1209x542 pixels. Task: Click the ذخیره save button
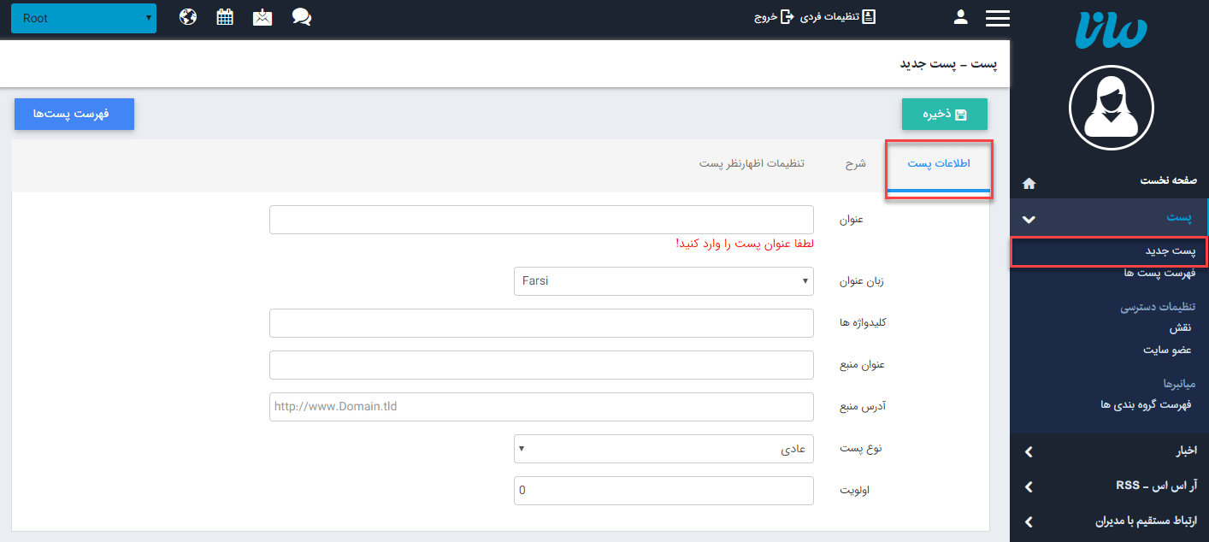coord(944,115)
